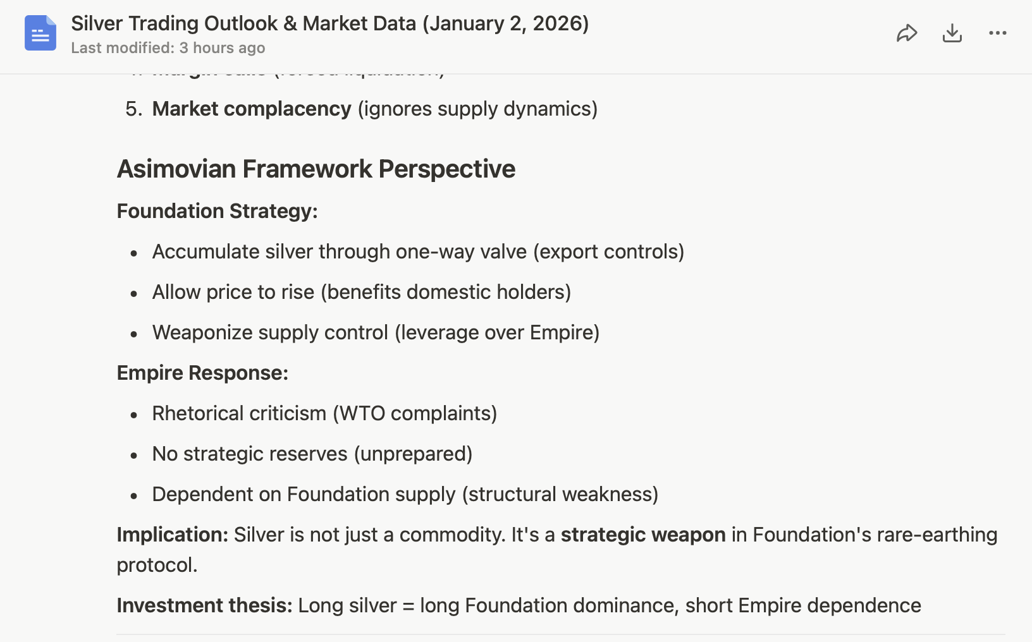1032x642 pixels.
Task: Download the document using the download icon
Action: point(952,33)
